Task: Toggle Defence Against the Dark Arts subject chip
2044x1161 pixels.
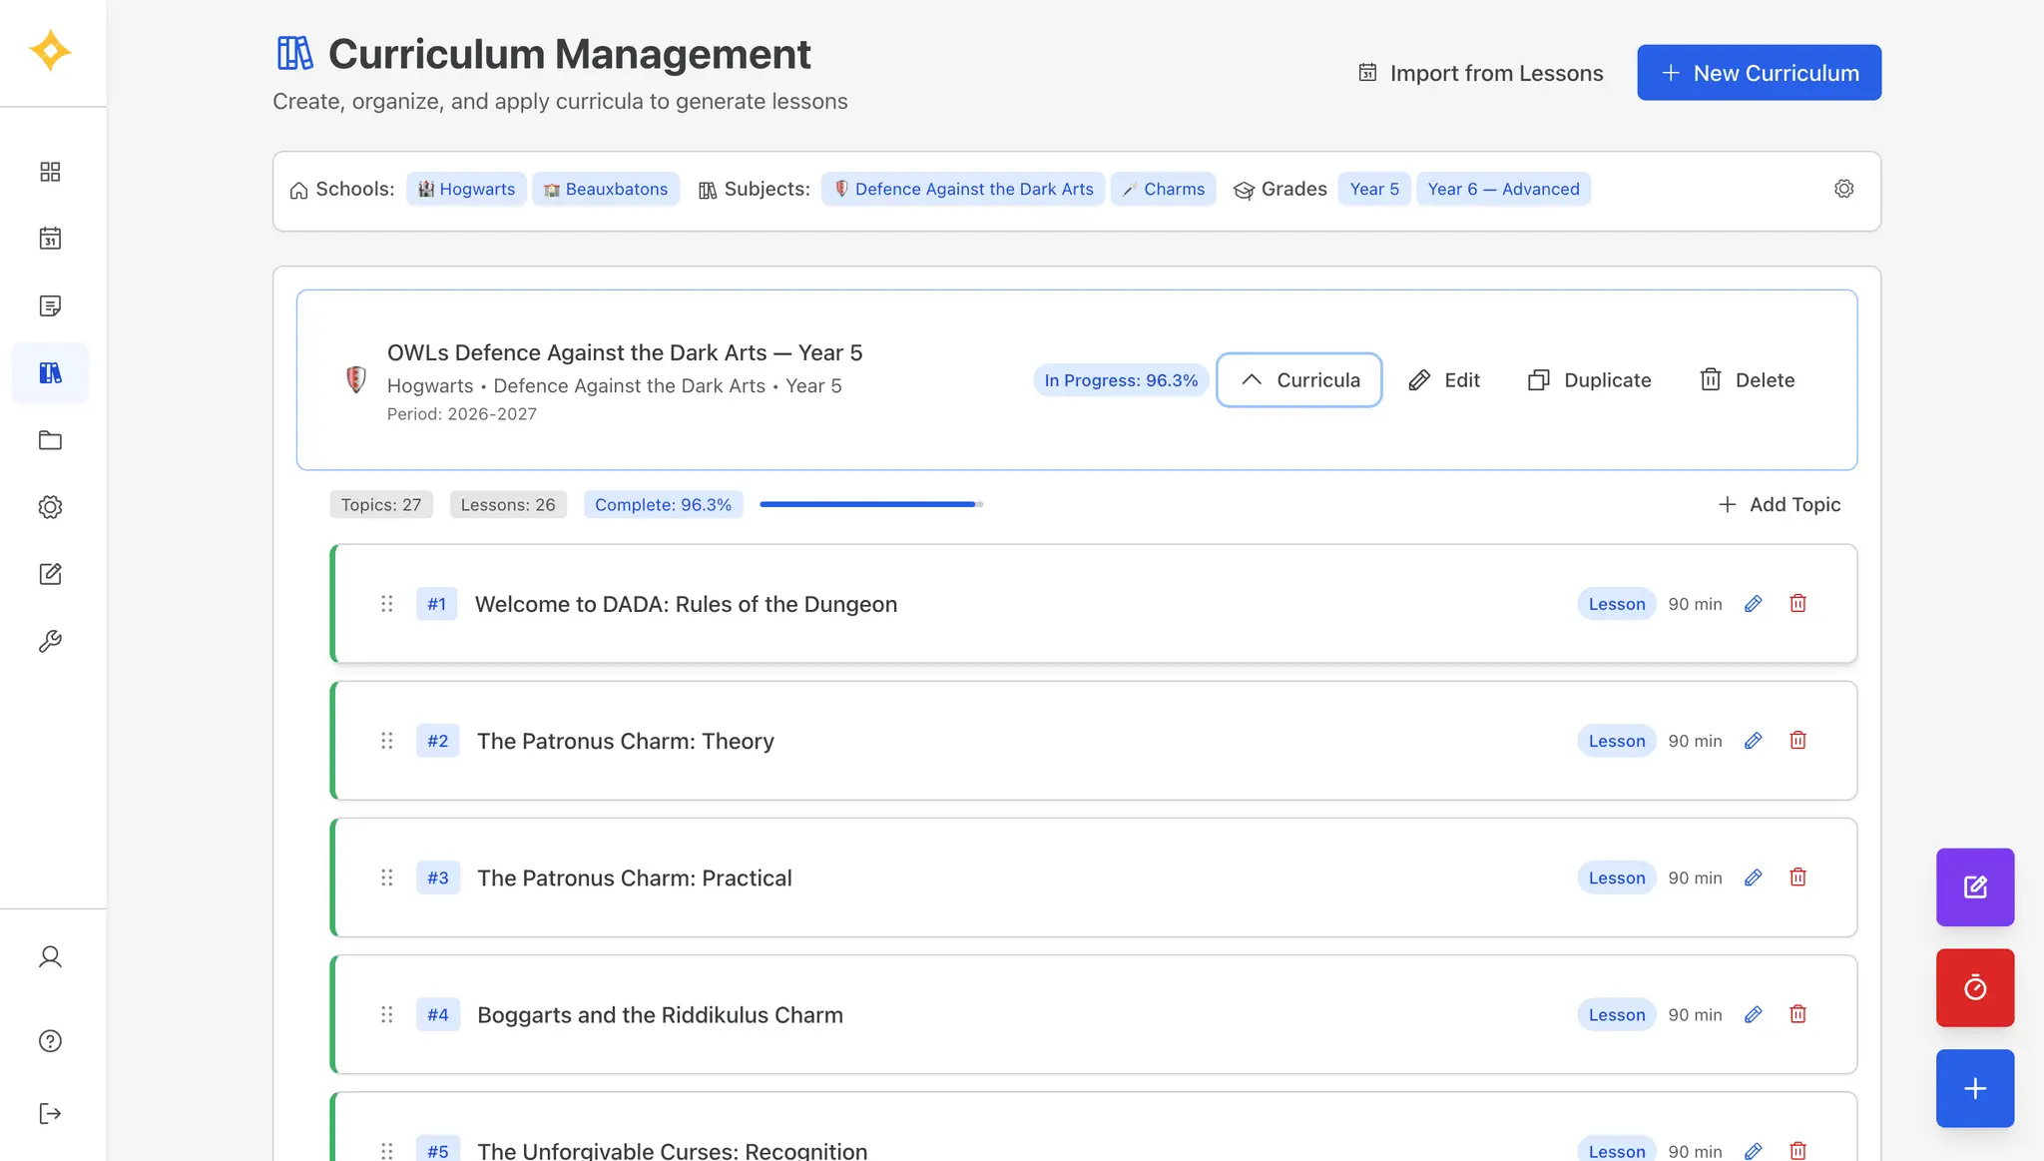Action: pyautogui.click(x=963, y=189)
